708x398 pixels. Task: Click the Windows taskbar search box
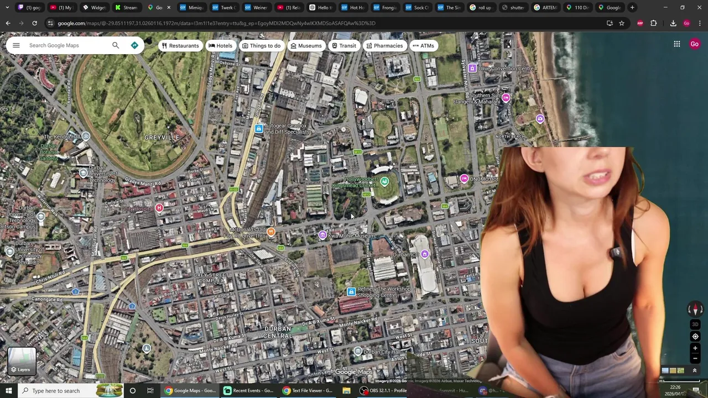coord(70,391)
